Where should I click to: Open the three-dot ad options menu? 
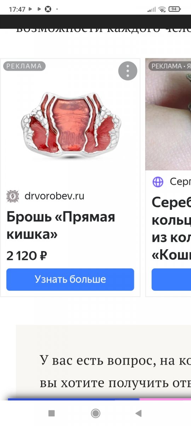click(x=127, y=71)
